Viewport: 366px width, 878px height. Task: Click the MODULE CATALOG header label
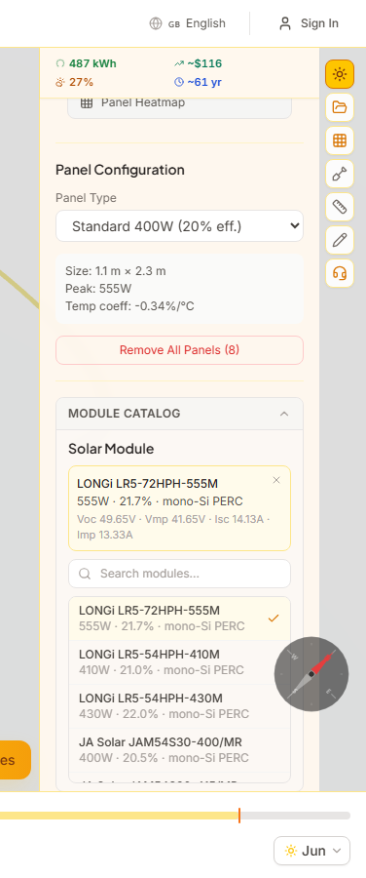[124, 414]
